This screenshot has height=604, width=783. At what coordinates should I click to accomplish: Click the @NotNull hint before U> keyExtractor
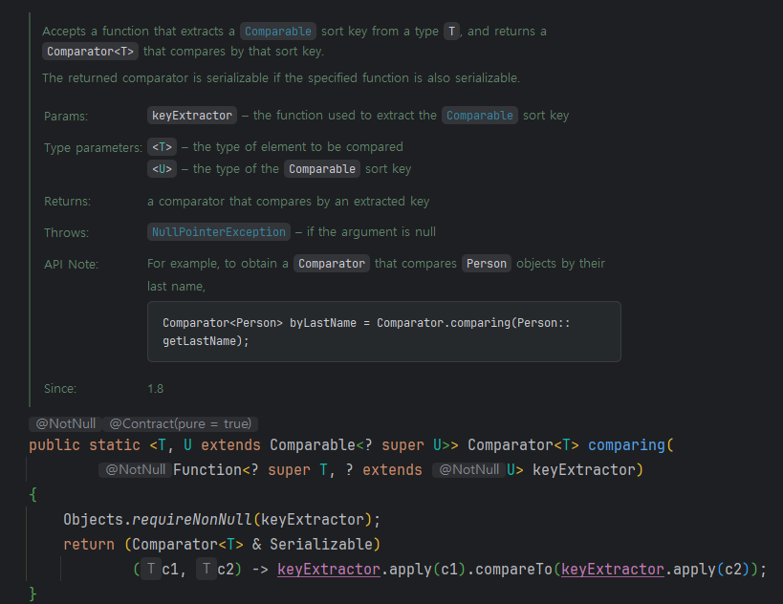click(x=468, y=470)
